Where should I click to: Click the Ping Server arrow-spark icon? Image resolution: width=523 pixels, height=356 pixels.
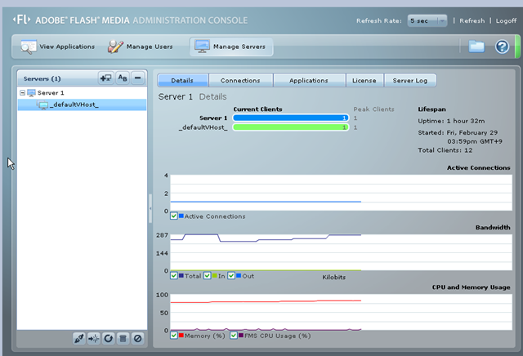pos(94,339)
